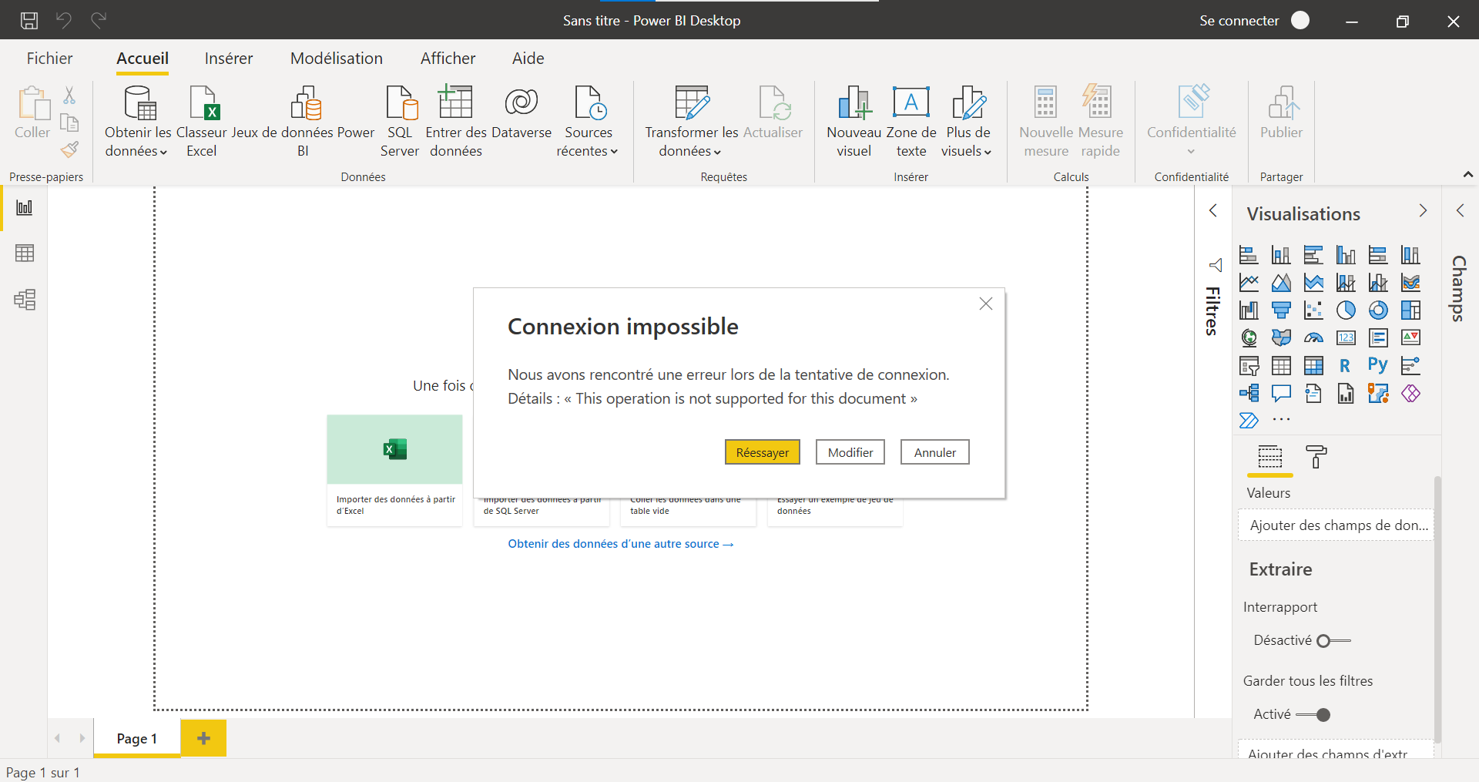
Task: Click Annuler button in dialog
Action: 935,452
